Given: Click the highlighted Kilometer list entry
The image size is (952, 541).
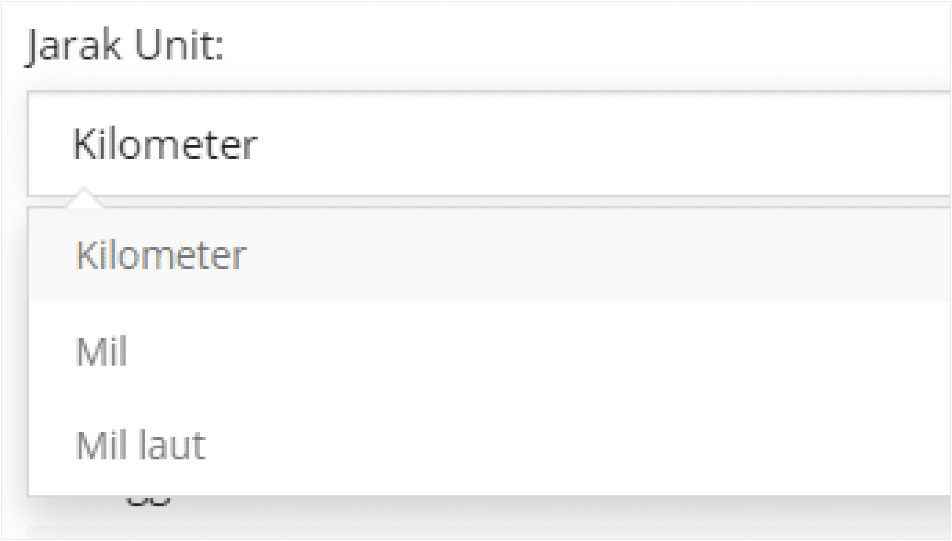Looking at the screenshot, I should 490,255.
